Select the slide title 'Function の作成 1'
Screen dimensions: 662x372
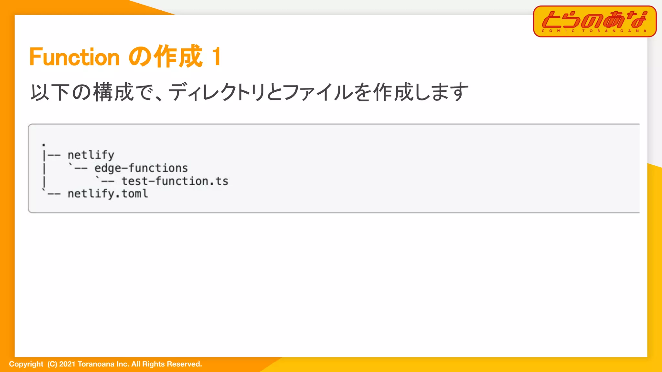125,57
